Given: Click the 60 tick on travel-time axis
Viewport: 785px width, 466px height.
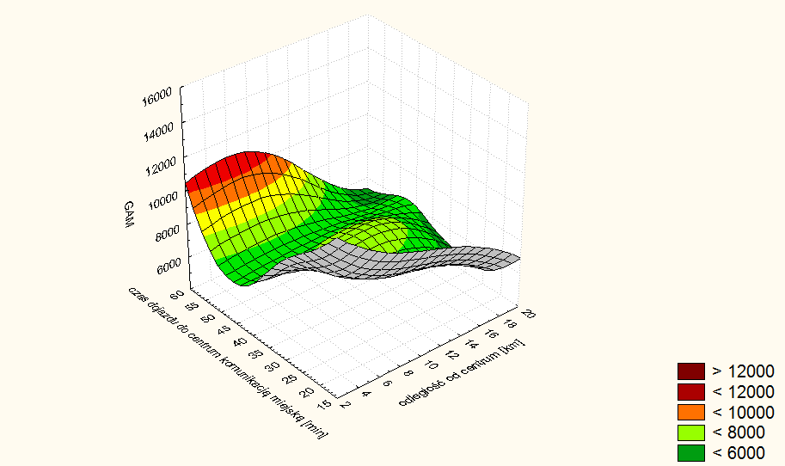Looking at the screenshot, I should (x=177, y=295).
